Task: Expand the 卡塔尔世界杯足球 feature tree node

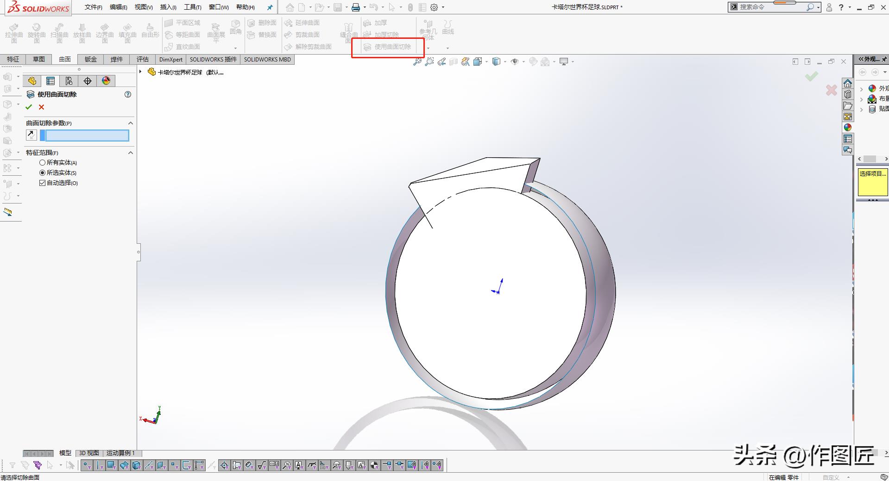Action: click(140, 72)
